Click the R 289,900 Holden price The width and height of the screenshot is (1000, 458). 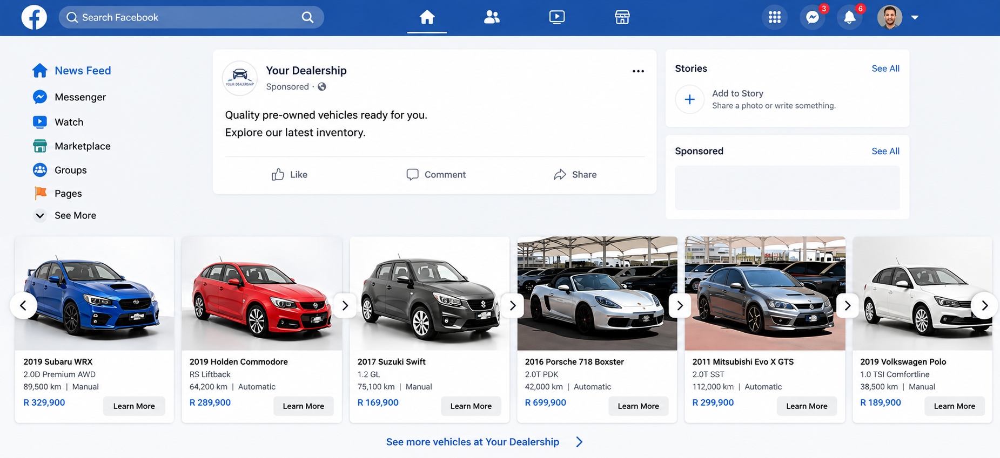210,402
